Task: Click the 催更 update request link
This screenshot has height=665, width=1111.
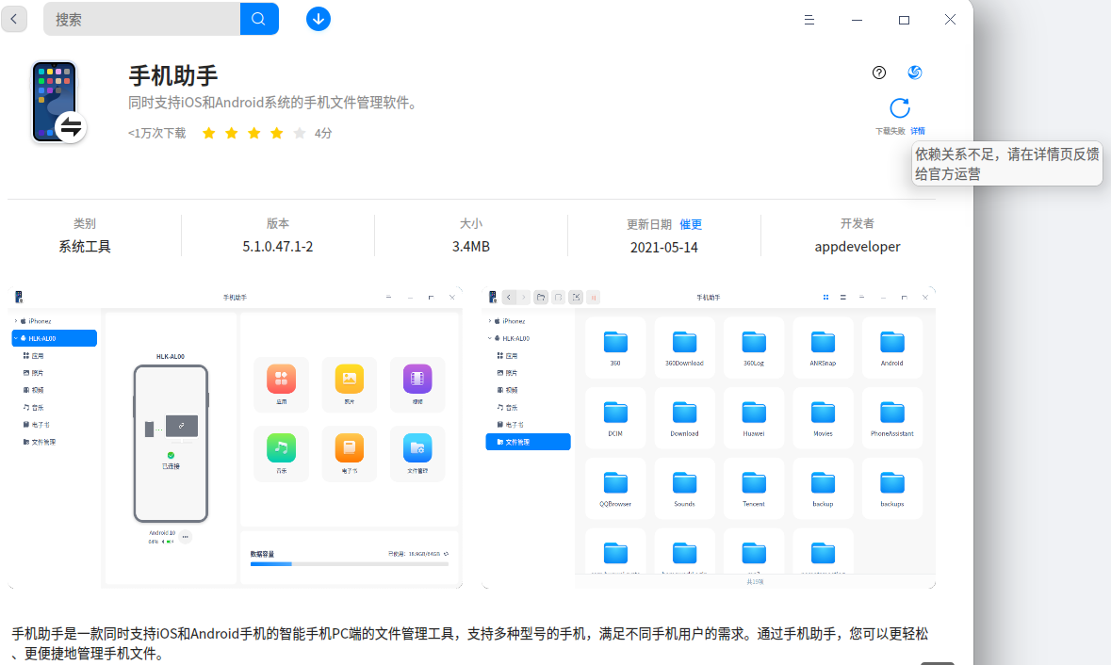Action: coord(691,224)
